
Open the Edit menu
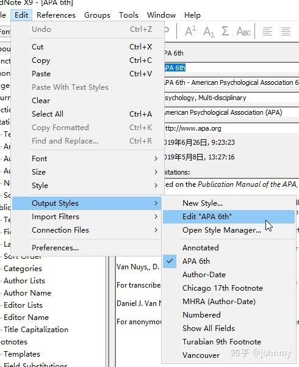[21, 15]
